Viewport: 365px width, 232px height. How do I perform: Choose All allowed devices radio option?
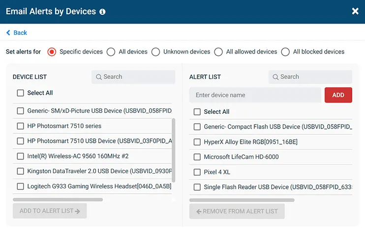point(218,52)
